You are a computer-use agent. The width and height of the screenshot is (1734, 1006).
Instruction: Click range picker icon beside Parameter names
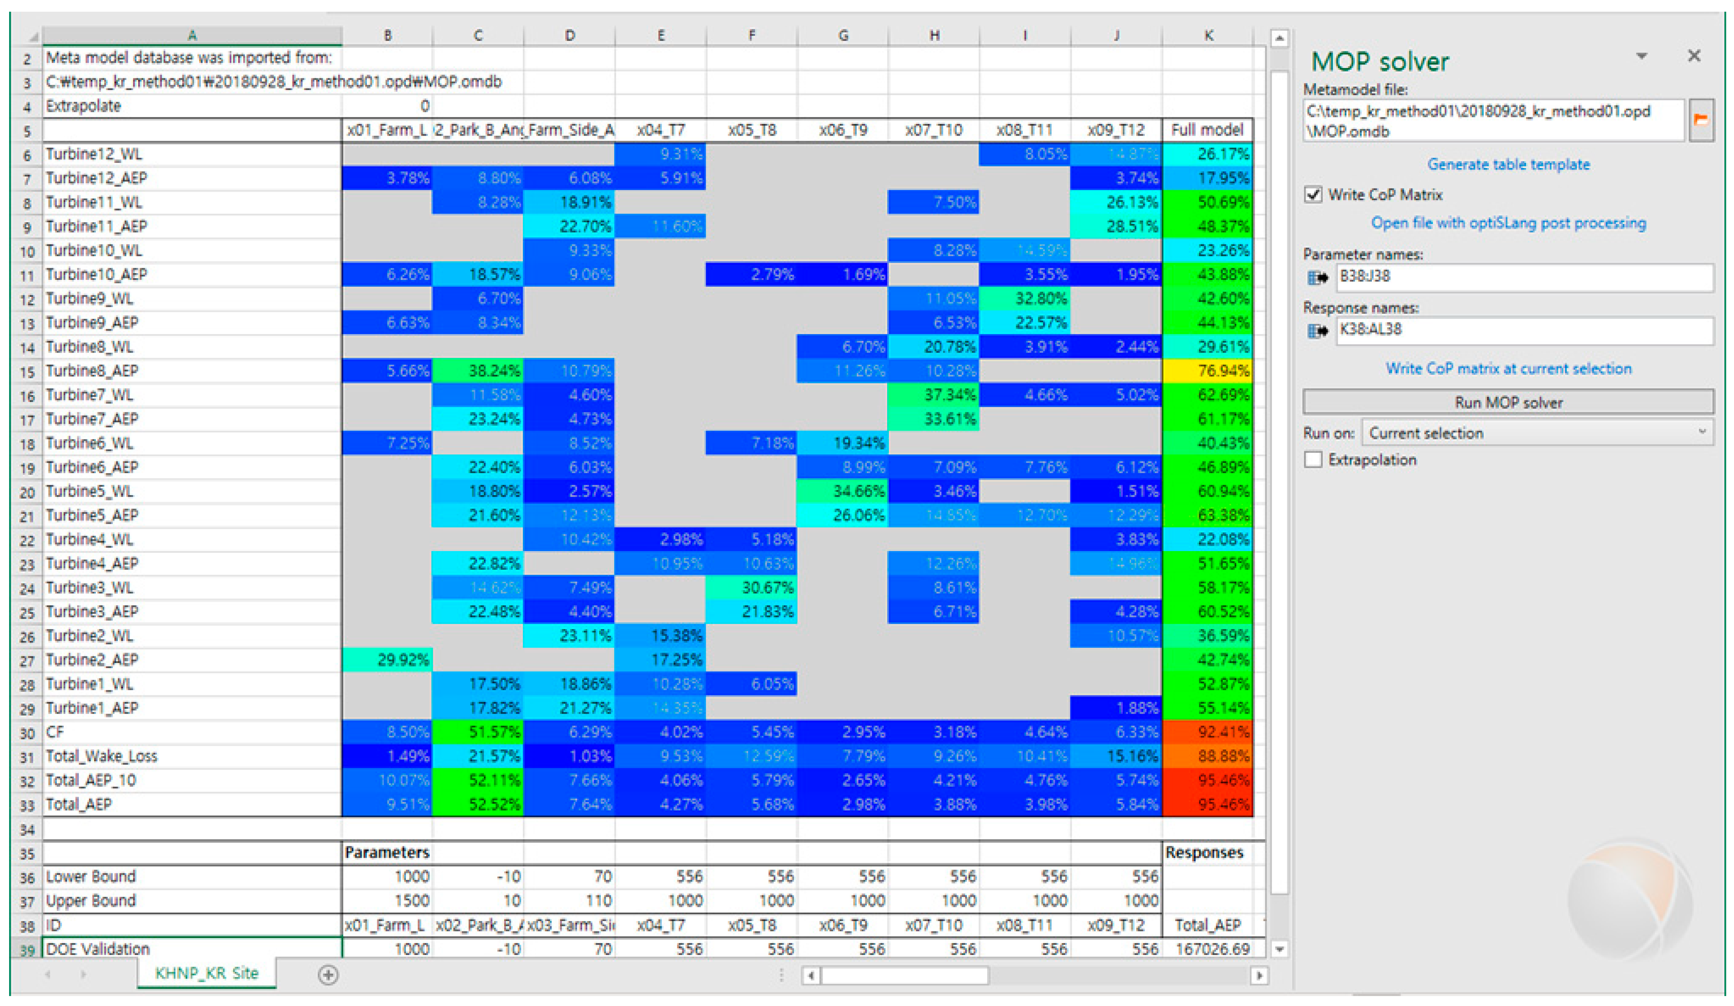1317,277
